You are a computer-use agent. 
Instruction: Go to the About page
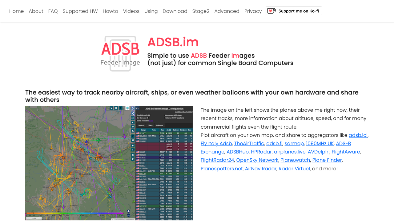(36, 11)
